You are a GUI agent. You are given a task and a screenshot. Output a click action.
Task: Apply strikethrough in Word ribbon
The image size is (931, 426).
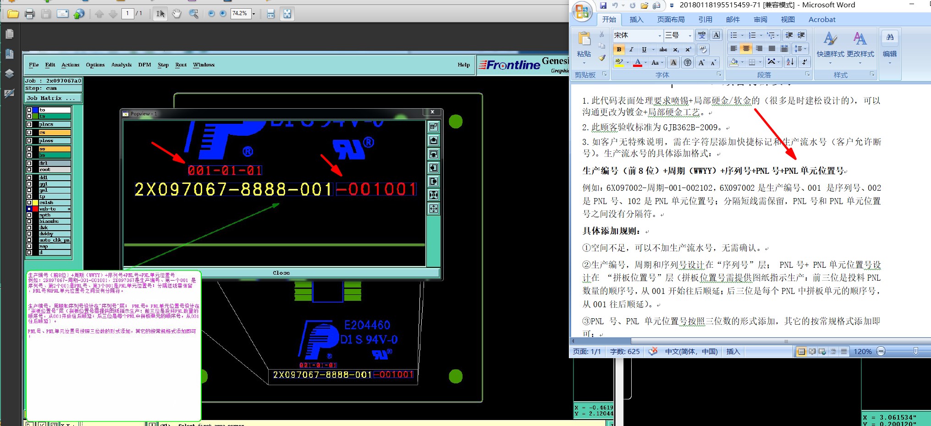tap(663, 50)
